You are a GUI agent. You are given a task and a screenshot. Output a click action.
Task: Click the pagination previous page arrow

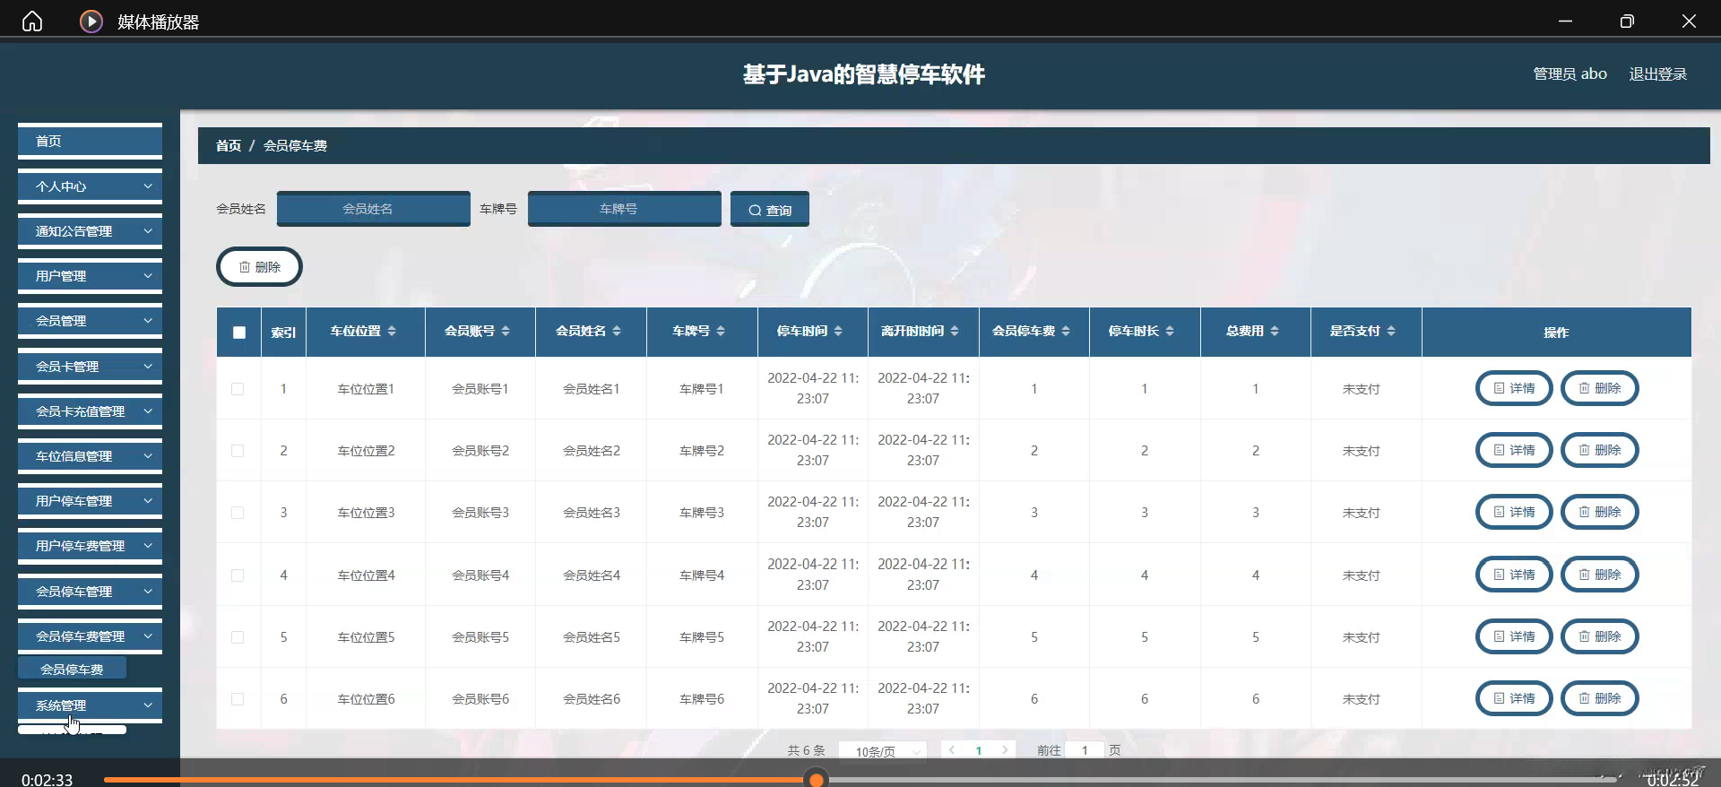tap(952, 750)
